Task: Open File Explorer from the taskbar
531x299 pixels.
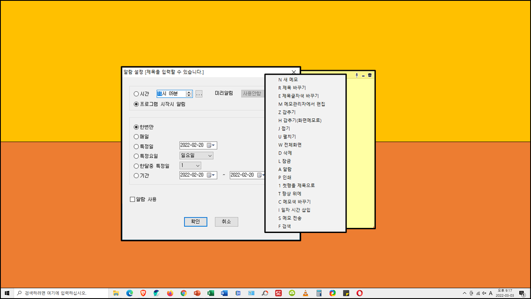Action: click(x=116, y=293)
